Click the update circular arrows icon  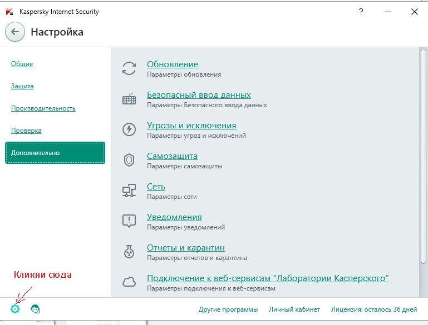[x=129, y=68]
